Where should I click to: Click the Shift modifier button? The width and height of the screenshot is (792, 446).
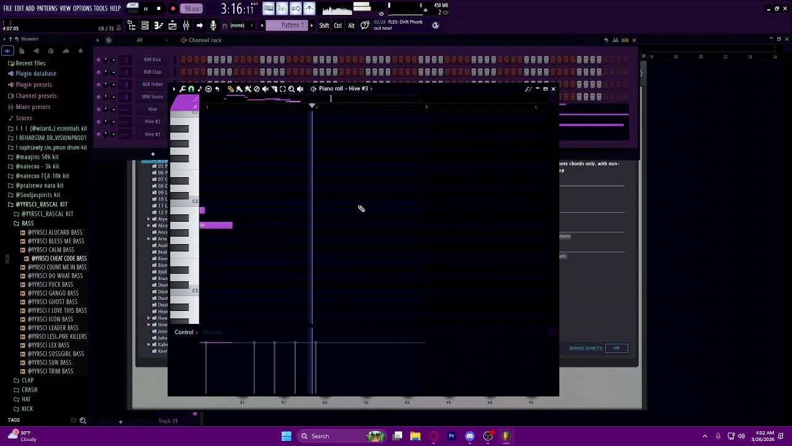(324, 25)
